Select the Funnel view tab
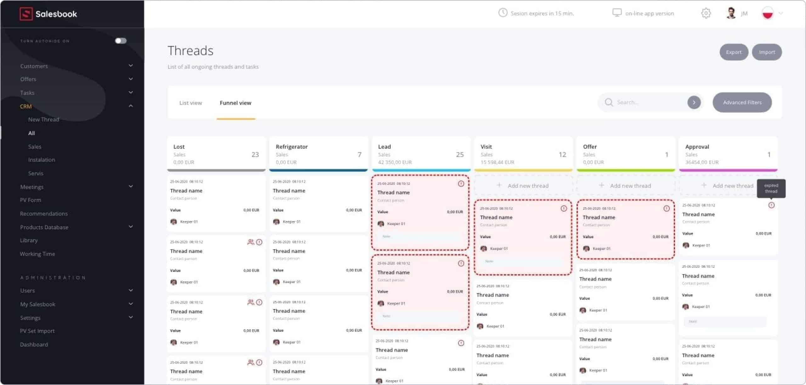 pos(236,103)
